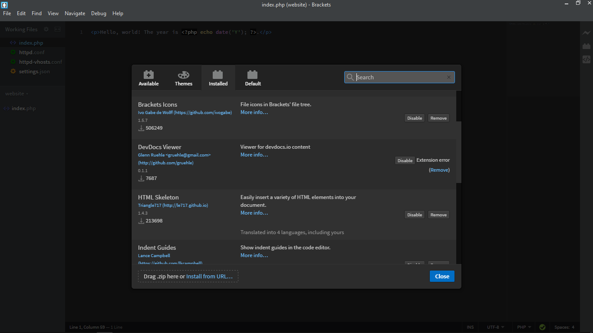Select settings.json in Working Files
The image size is (593, 333).
tap(34, 72)
